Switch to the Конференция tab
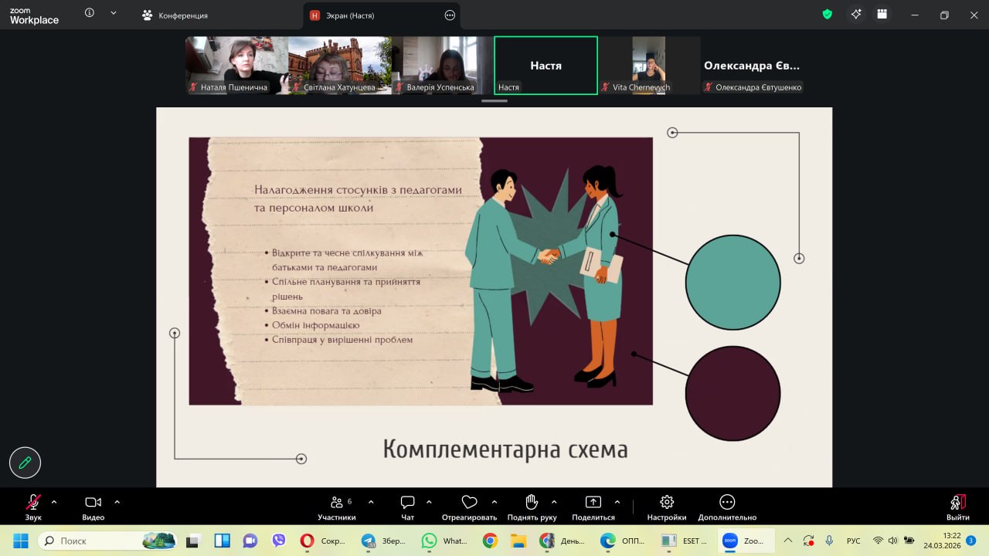The height and width of the screenshot is (556, 989). point(175,15)
